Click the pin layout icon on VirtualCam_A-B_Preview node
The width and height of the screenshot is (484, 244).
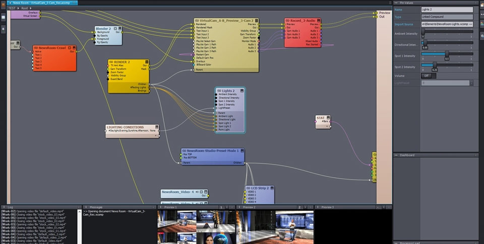click(x=257, y=20)
